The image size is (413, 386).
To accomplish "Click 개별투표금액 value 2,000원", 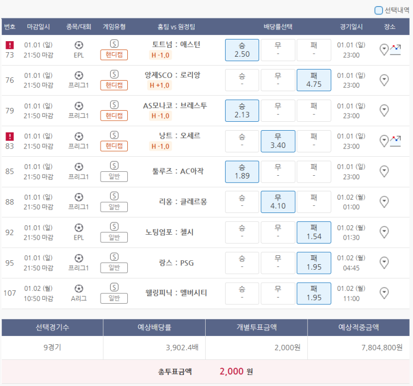I will click(287, 348).
